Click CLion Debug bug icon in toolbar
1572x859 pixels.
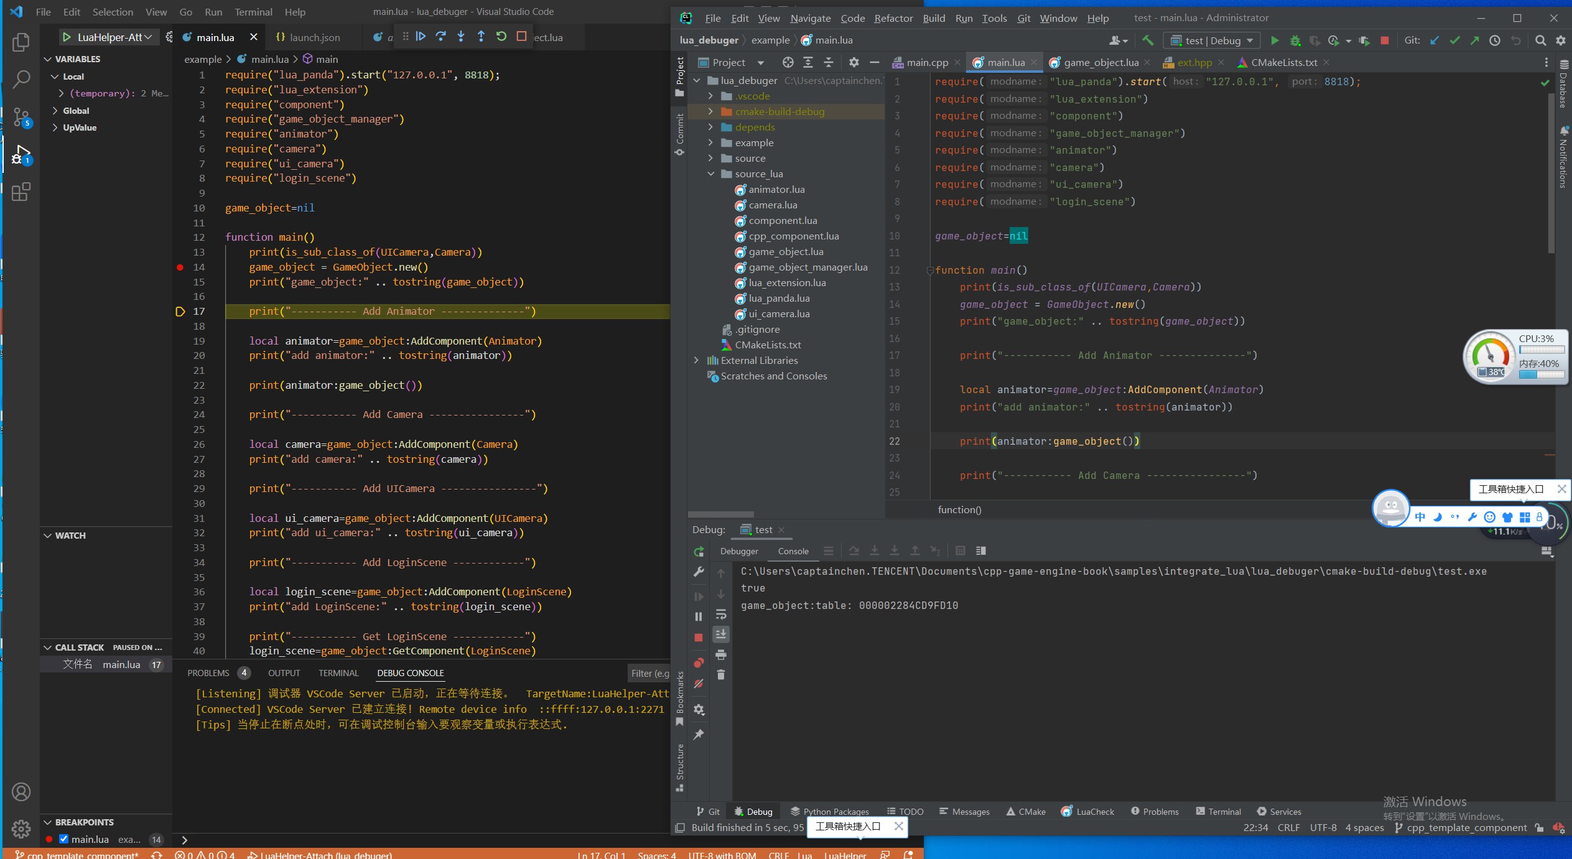tap(1295, 40)
